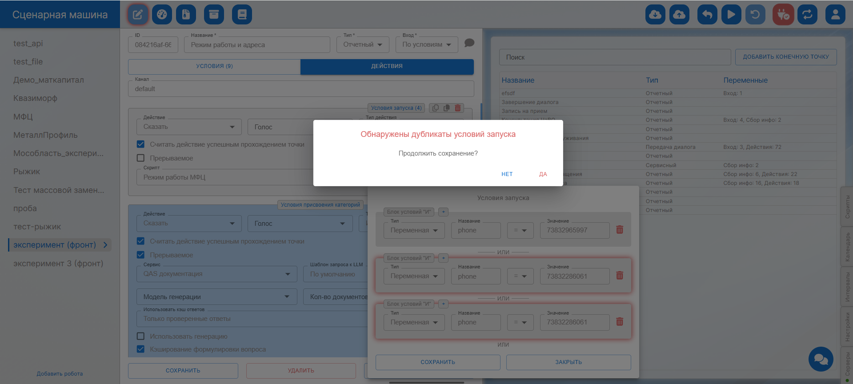
Task: Confirm saving by clicking 'ДА'
Action: click(x=543, y=174)
